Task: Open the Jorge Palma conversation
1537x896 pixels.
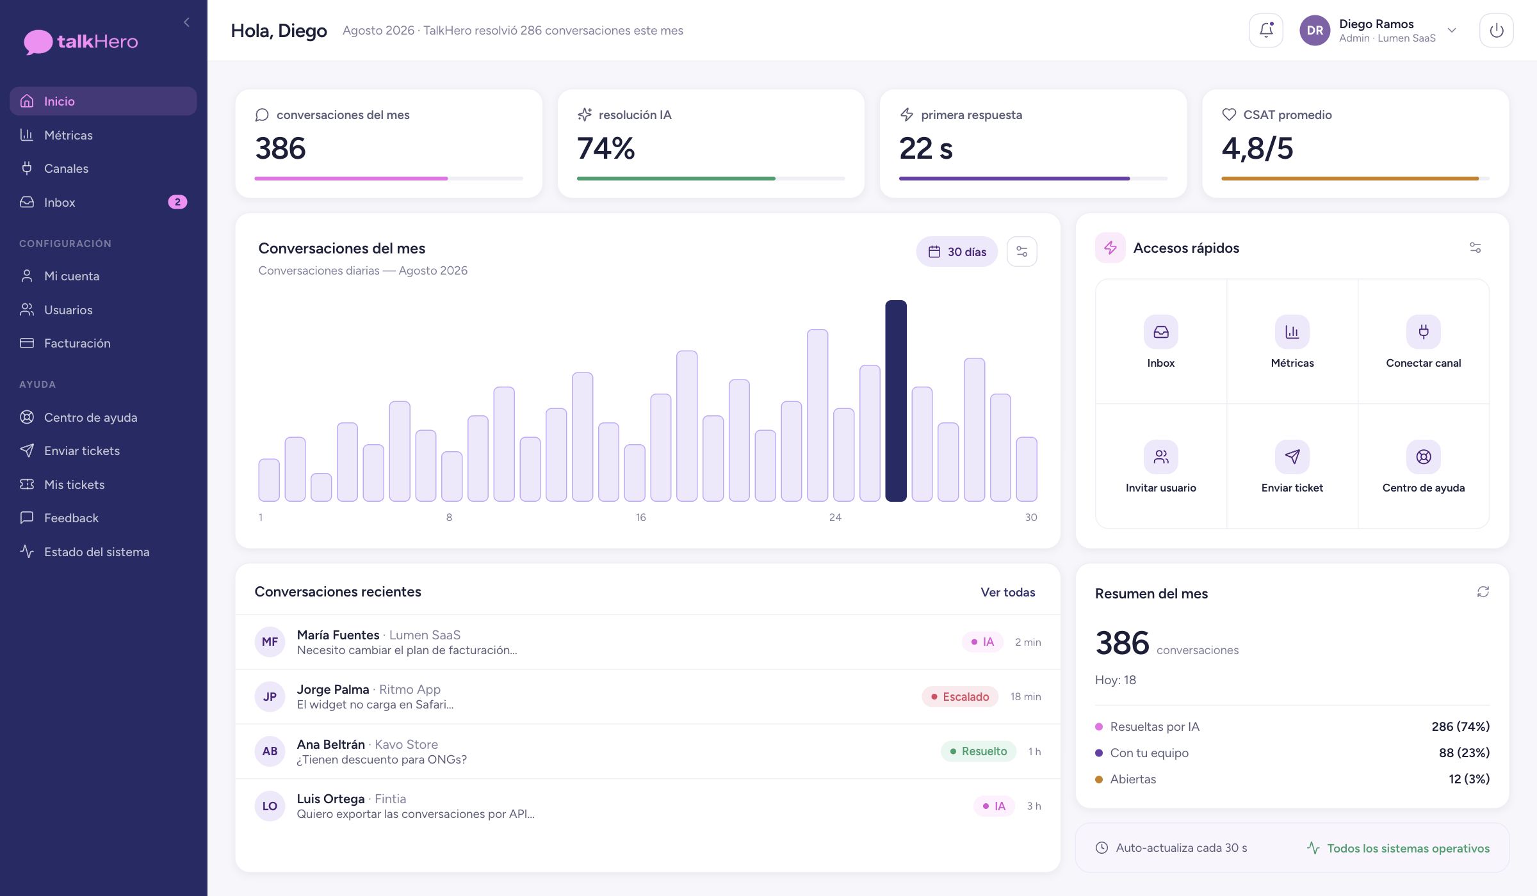Action: (647, 696)
